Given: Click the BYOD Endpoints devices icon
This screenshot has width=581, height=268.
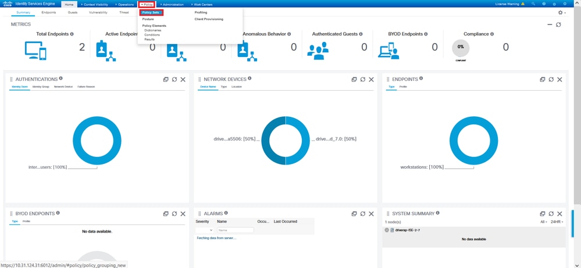Looking at the screenshot, I should [x=388, y=51].
